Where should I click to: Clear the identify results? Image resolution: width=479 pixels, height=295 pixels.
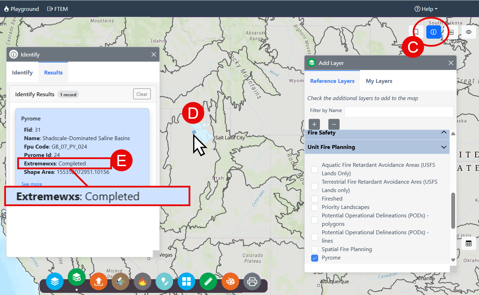(142, 94)
